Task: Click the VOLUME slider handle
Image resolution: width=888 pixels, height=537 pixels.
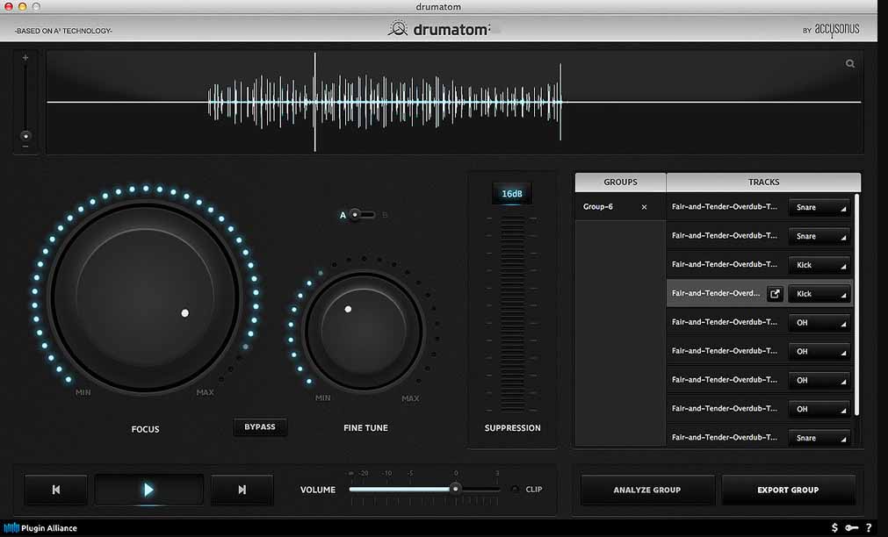Action: pos(455,489)
